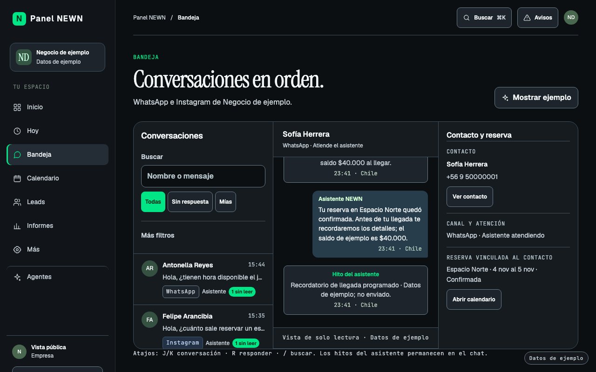Open the Negocio de ejemplo workspace switcher
The width and height of the screenshot is (596, 372).
[x=57, y=57]
